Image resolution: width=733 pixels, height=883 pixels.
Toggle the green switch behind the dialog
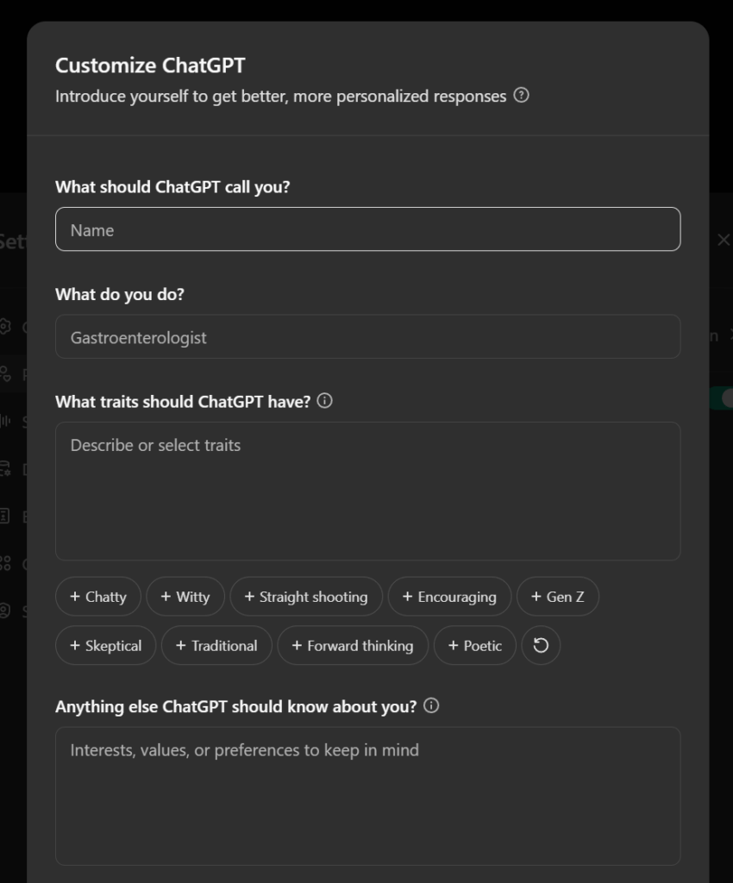point(721,398)
